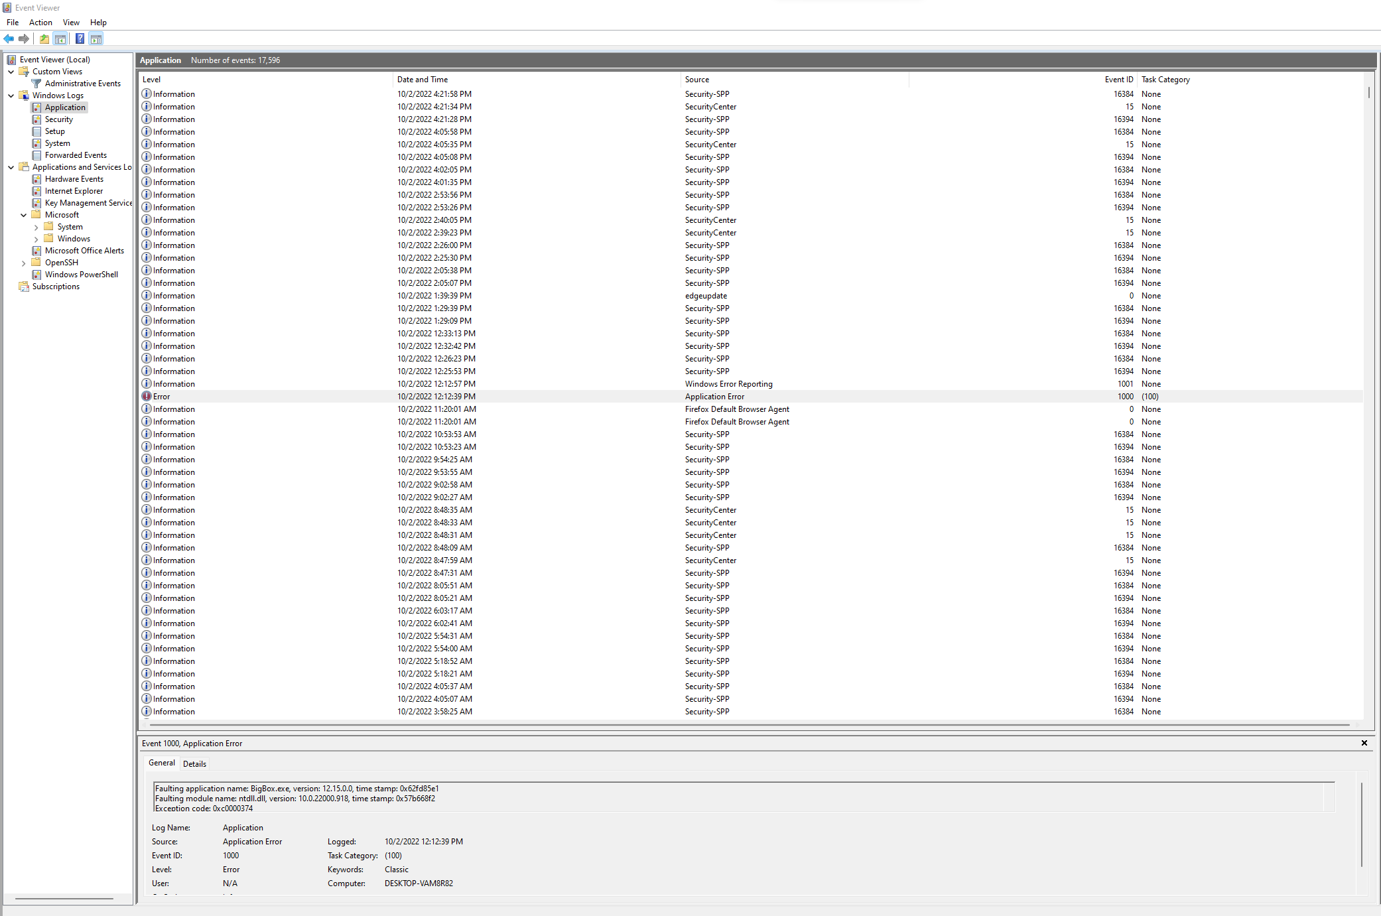Click the event description scrollbar beside the faulting application text

click(x=1329, y=796)
